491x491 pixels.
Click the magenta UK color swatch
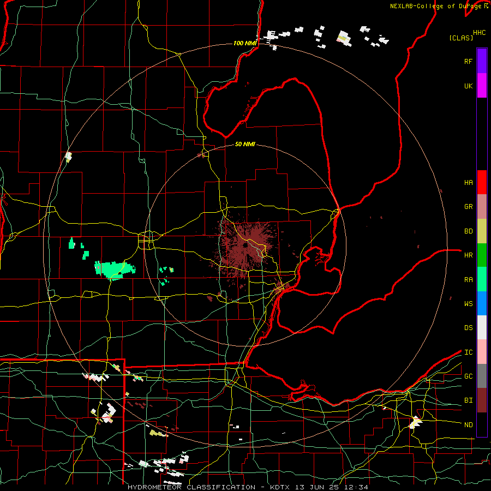[482, 86]
